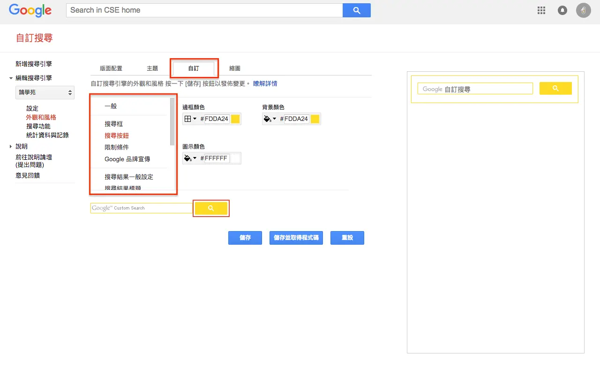Click the background color hex field
This screenshot has height=390, width=600.
[x=296, y=119]
